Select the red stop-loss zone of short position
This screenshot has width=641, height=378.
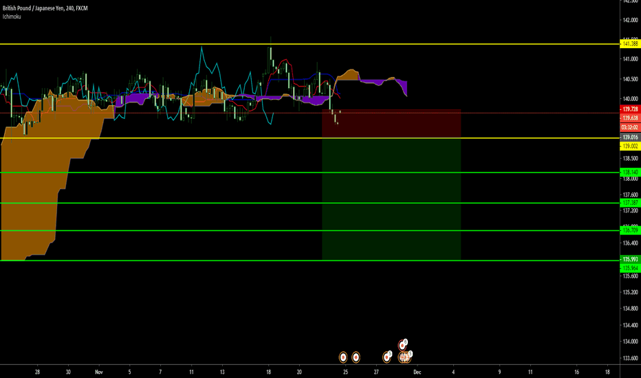click(x=391, y=124)
